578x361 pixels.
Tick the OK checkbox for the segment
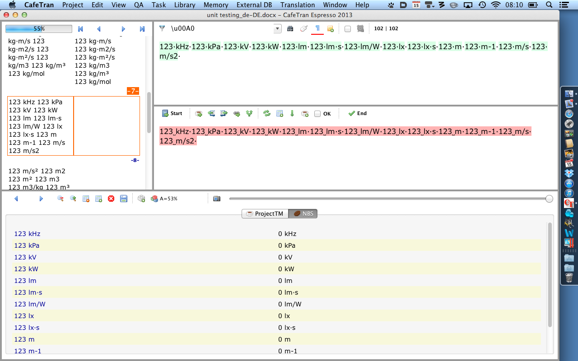pyautogui.click(x=317, y=114)
